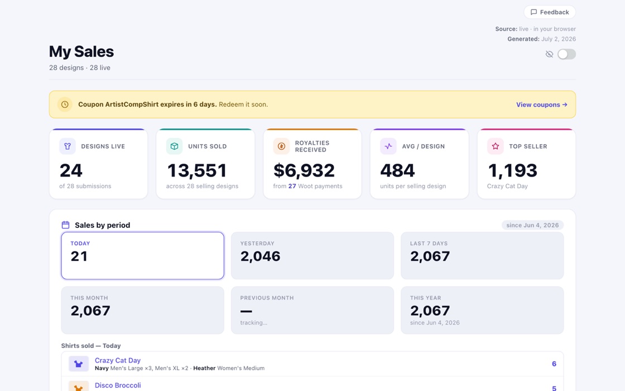Click the $6,932 royalties value

click(304, 171)
